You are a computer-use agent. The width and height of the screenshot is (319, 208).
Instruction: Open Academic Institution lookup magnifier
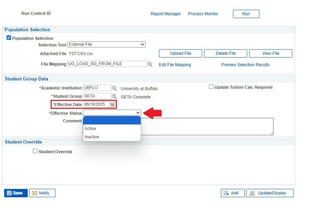pos(114,88)
